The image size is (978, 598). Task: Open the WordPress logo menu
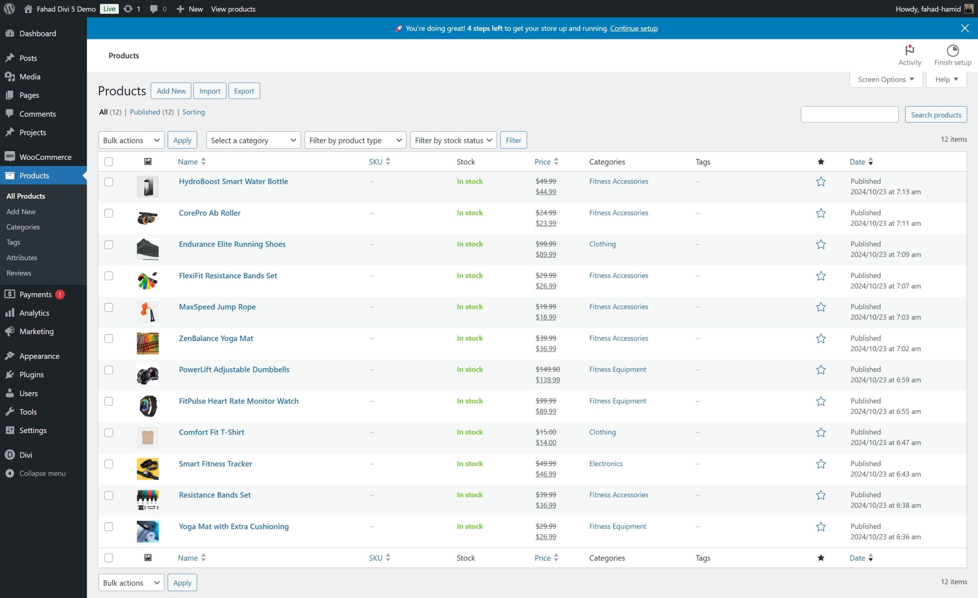tap(9, 9)
